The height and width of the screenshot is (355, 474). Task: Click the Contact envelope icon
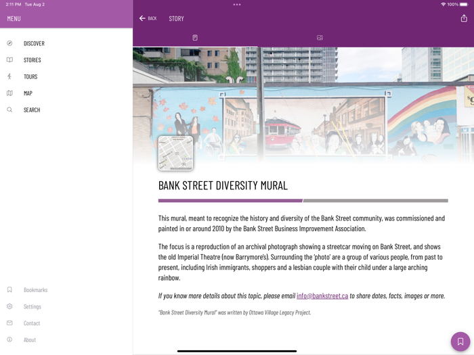(x=9, y=323)
